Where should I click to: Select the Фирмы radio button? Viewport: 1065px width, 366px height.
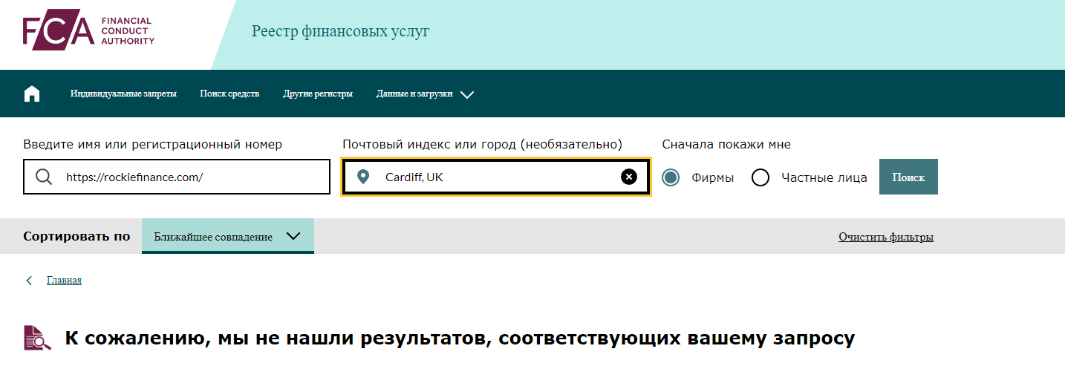(671, 177)
